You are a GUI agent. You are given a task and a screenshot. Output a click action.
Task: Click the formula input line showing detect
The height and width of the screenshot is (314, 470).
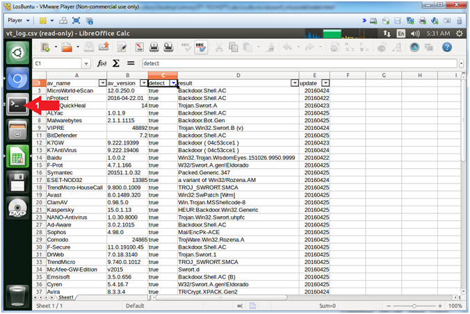coord(299,63)
